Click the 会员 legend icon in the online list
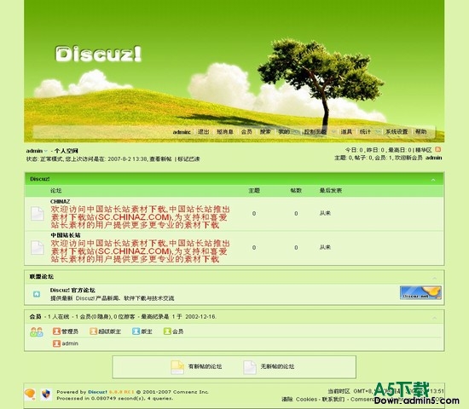469x409 pixels. pyautogui.click(x=167, y=331)
